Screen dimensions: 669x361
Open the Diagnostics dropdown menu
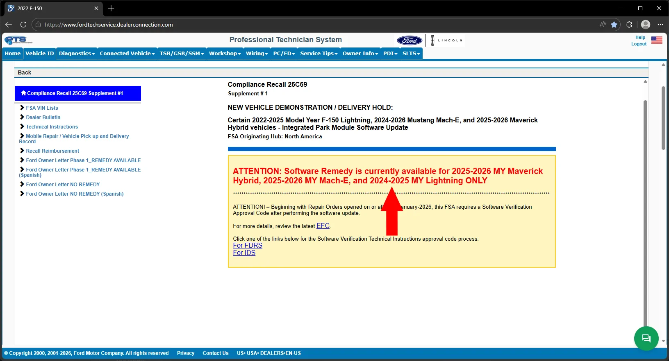pos(77,54)
